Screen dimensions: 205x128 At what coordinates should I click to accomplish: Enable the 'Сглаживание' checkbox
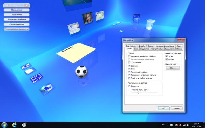coord(129,62)
